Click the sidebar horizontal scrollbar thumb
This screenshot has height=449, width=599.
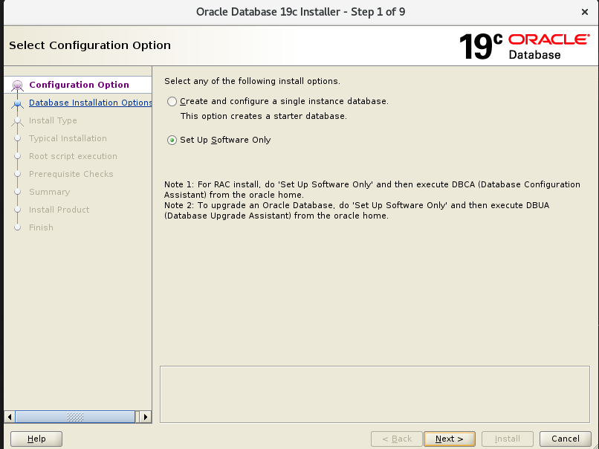[x=75, y=417]
